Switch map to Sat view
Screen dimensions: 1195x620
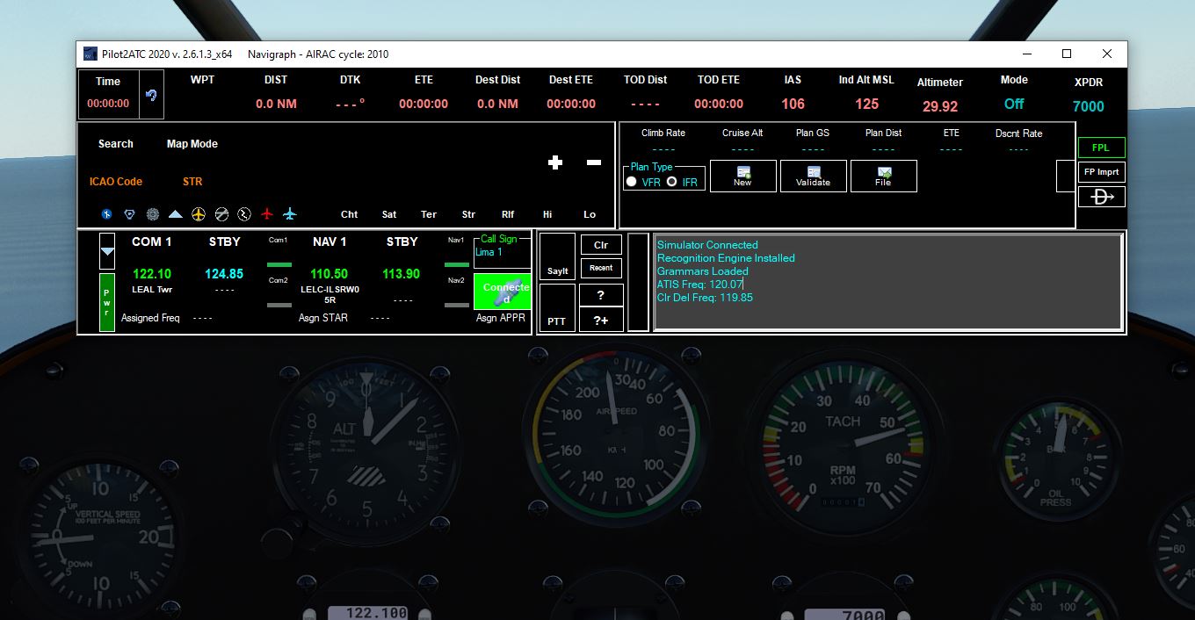click(x=389, y=214)
